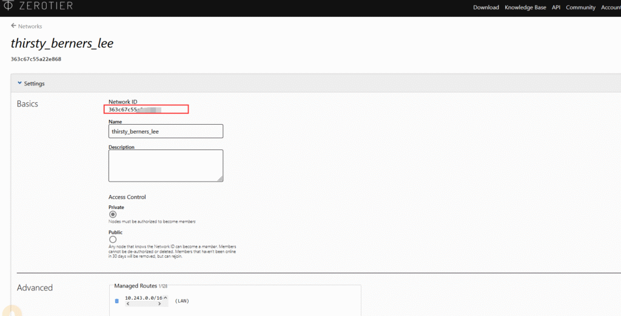Delete the 10.243.0.0/16 managed route
This screenshot has height=316, width=621.
point(116,301)
